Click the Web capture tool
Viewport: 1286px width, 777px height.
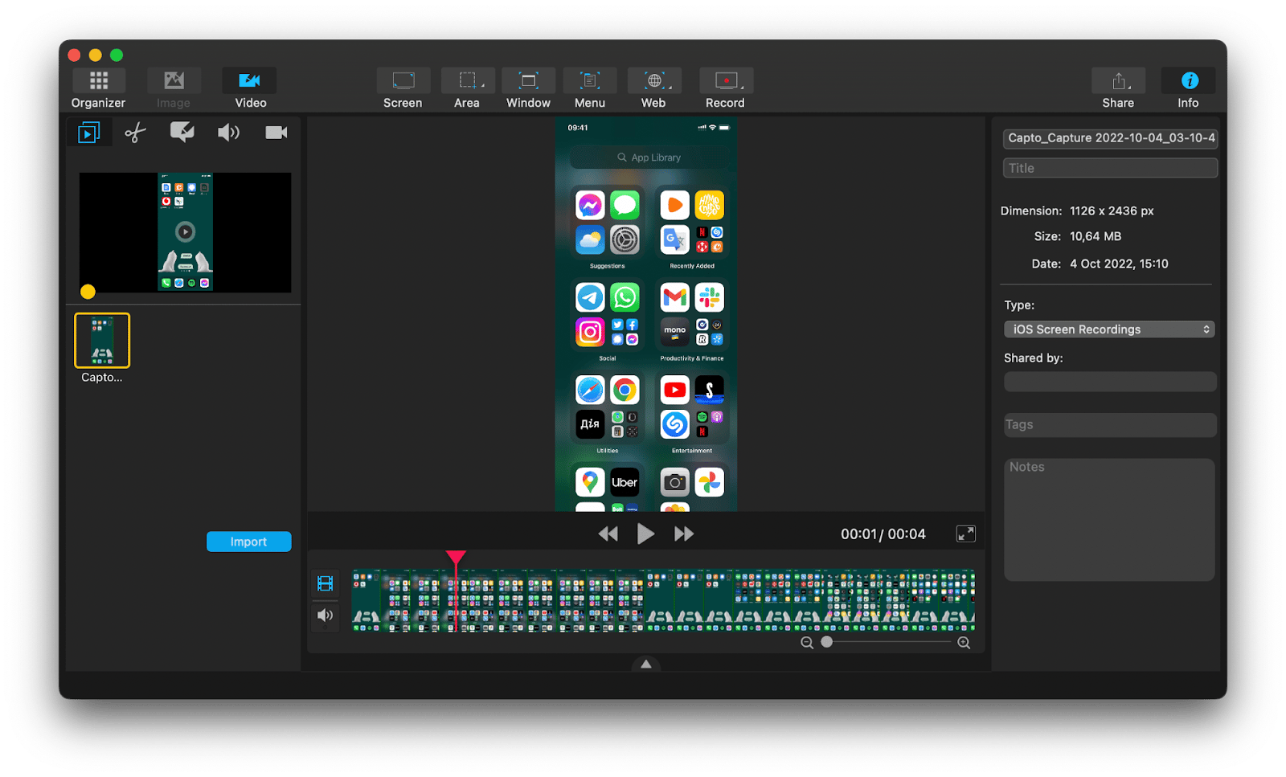pyautogui.click(x=653, y=88)
